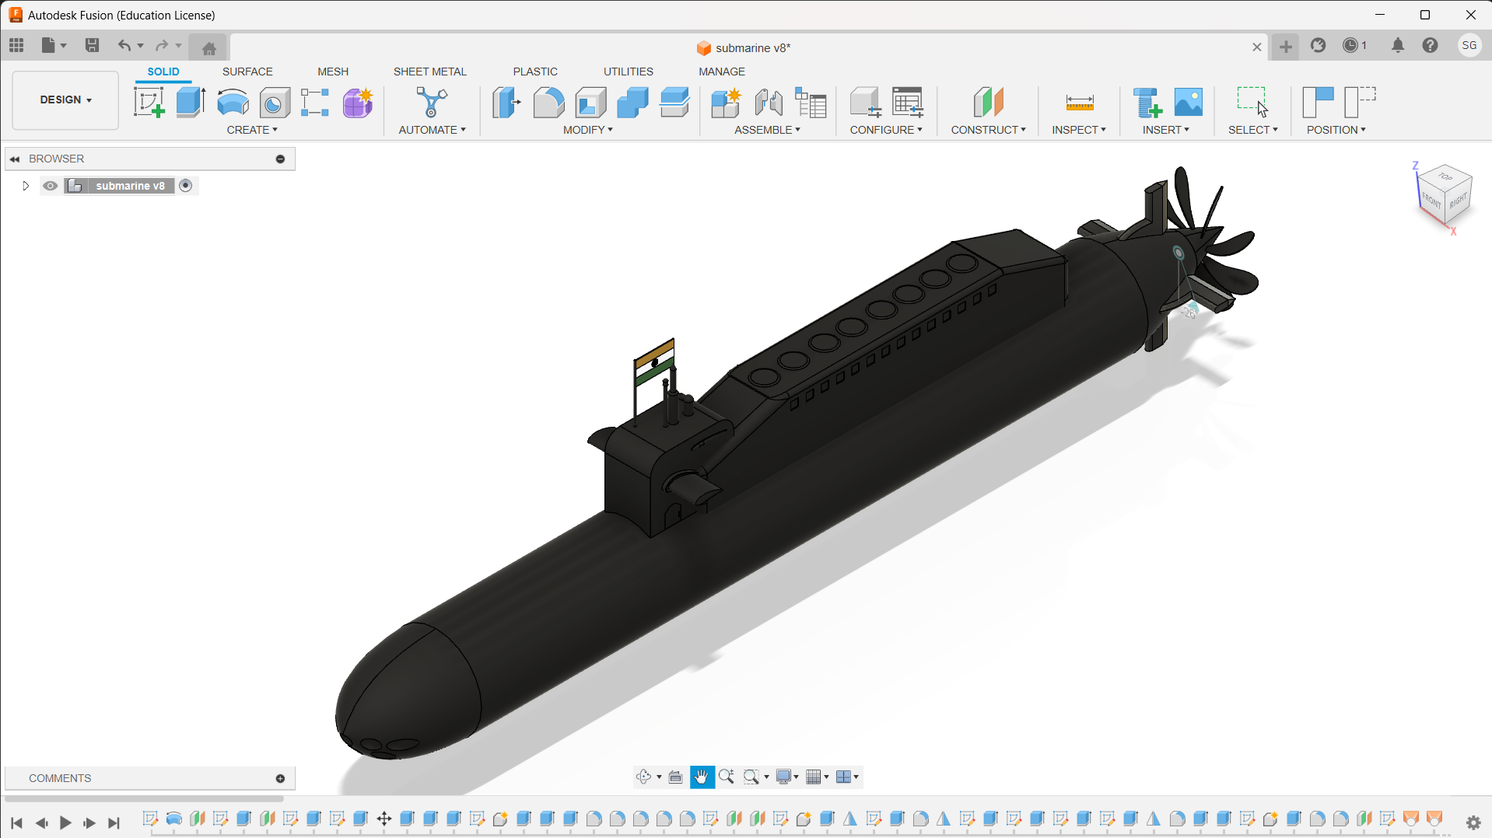Select the Extrude tool

pos(191,102)
